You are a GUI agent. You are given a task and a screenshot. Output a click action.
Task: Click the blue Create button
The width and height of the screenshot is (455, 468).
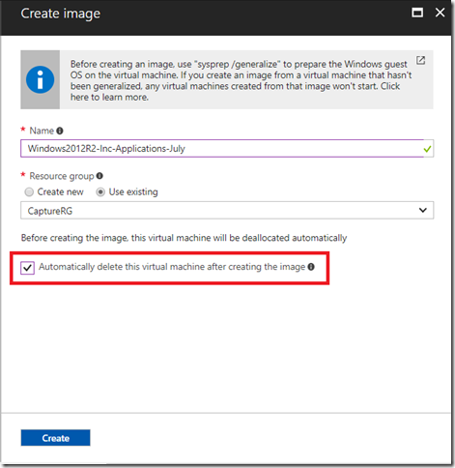pyautogui.click(x=56, y=438)
